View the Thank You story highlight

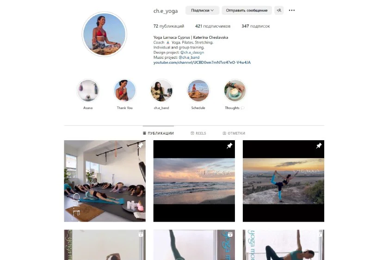124,91
